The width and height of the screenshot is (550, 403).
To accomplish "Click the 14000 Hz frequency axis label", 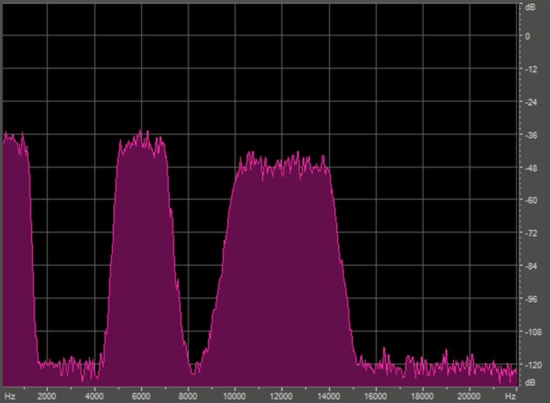I will point(329,397).
